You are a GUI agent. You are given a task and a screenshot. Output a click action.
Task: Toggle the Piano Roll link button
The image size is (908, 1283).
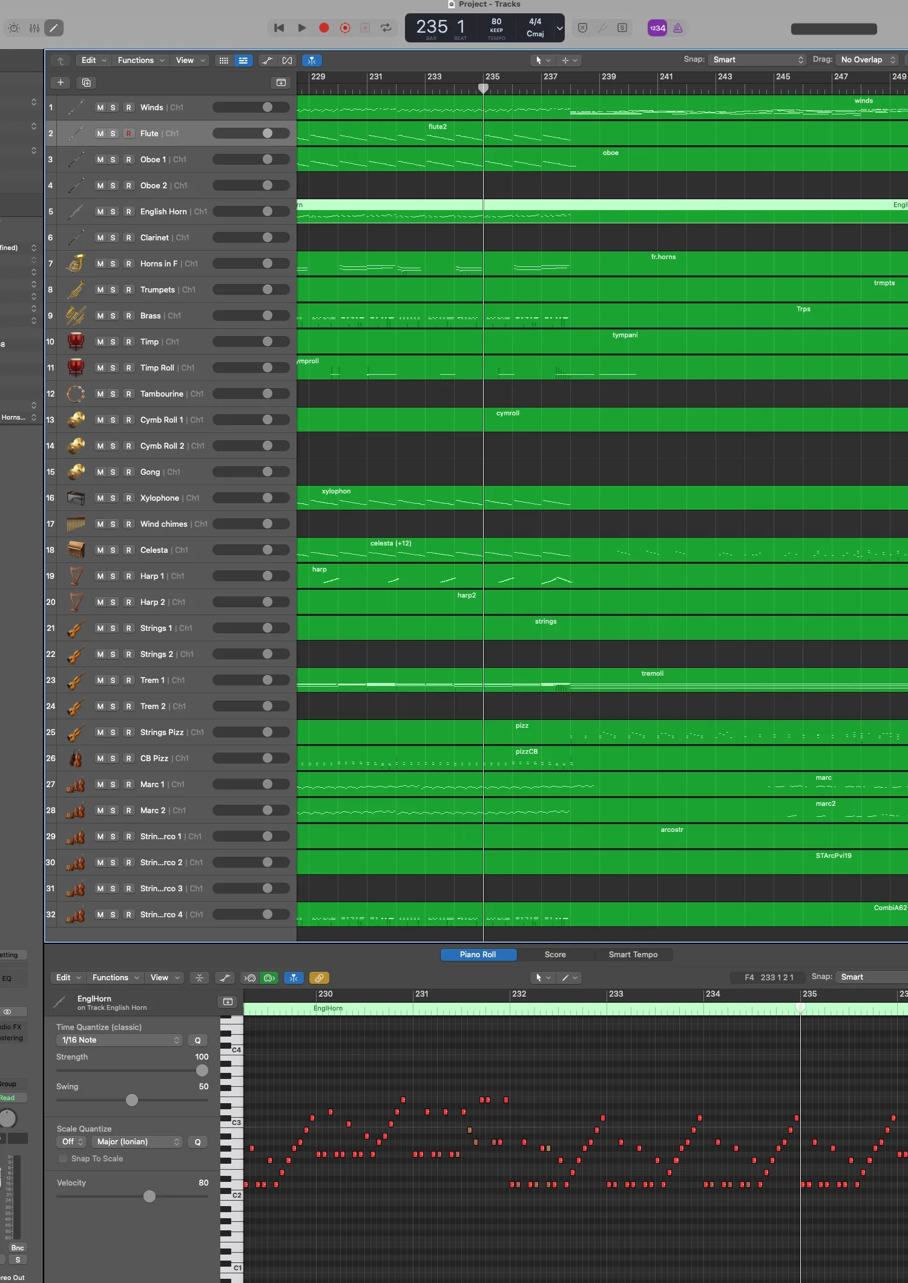click(x=319, y=978)
